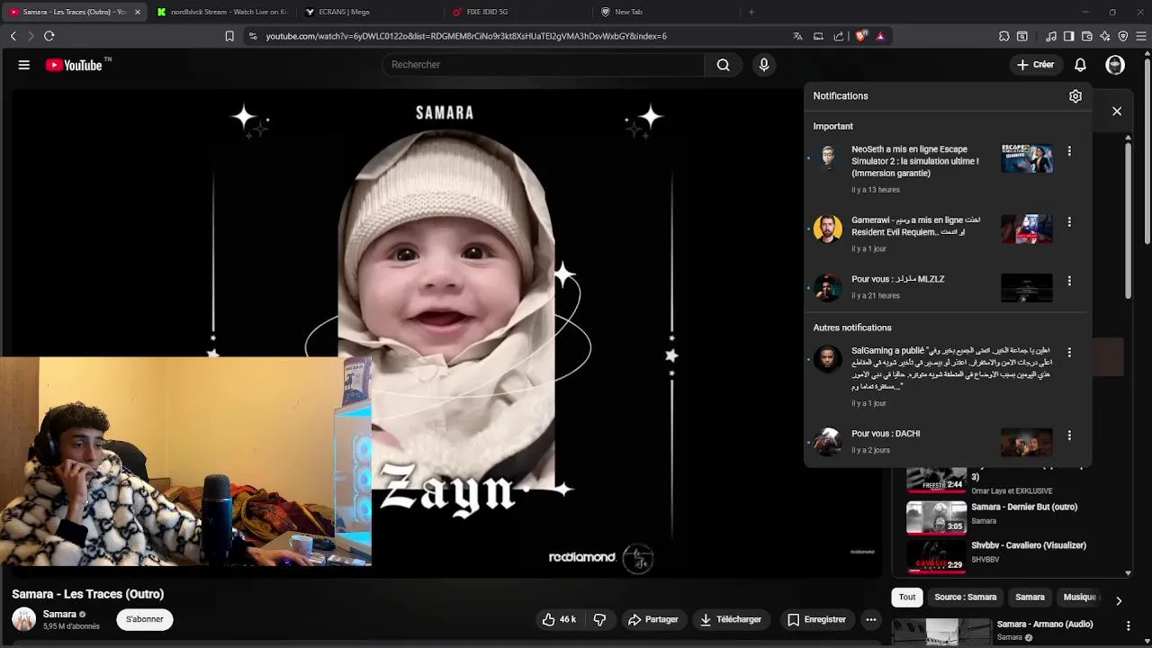This screenshot has height=648, width=1152.
Task: Open the browser extensions puzzle icon
Action: [x=1003, y=36]
